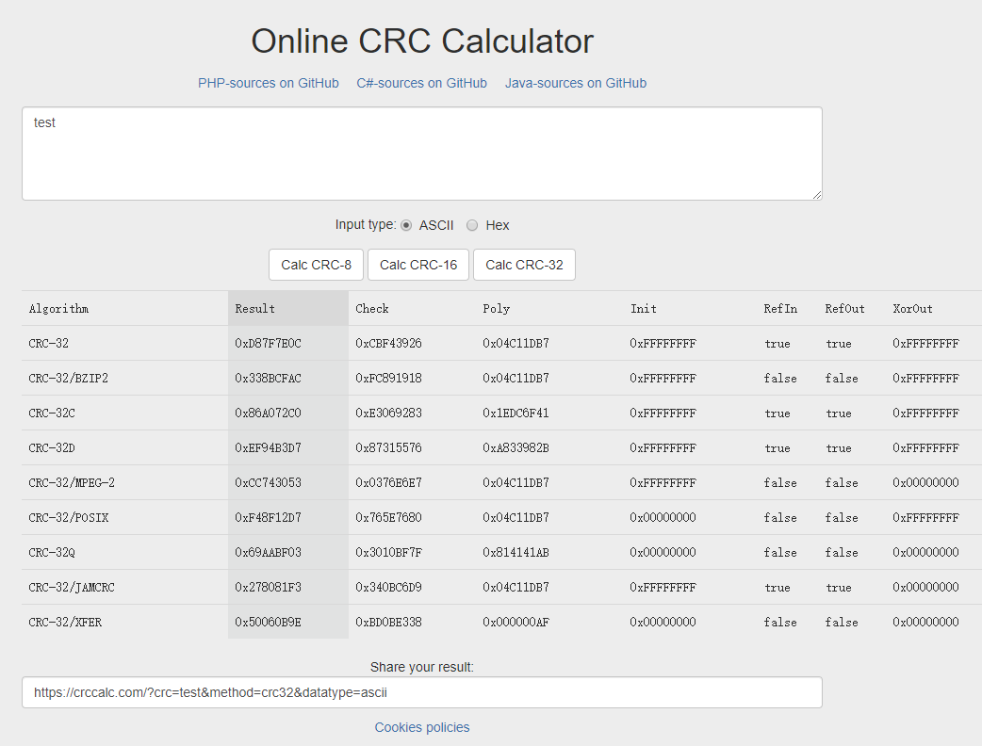This screenshot has height=746, width=982.
Task: Select the CRC-32/JAMCRC result 0x278081F3
Action: 268,587
